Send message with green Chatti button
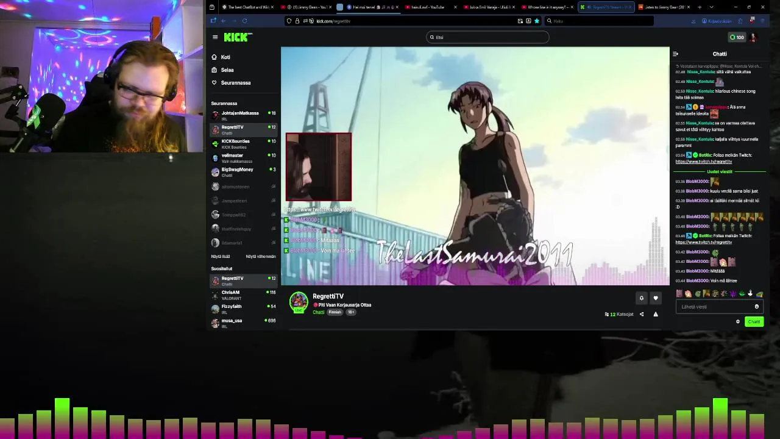The width and height of the screenshot is (780, 439). (754, 321)
